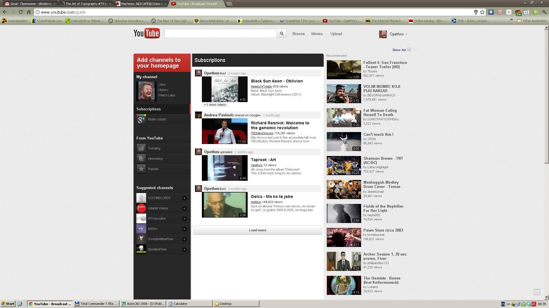Viewport: 549px width, 308px height.
Task: Open Popular feed star icon
Action: coord(141,169)
